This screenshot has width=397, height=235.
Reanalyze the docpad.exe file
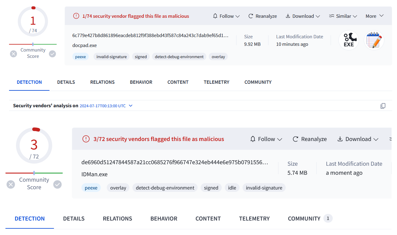[262, 16]
